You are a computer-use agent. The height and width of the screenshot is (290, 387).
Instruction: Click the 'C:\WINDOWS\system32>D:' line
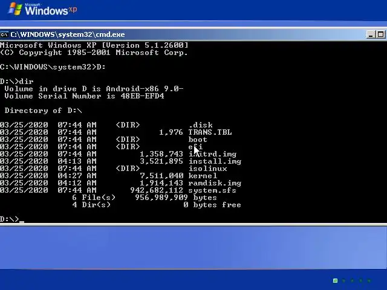[53, 67]
